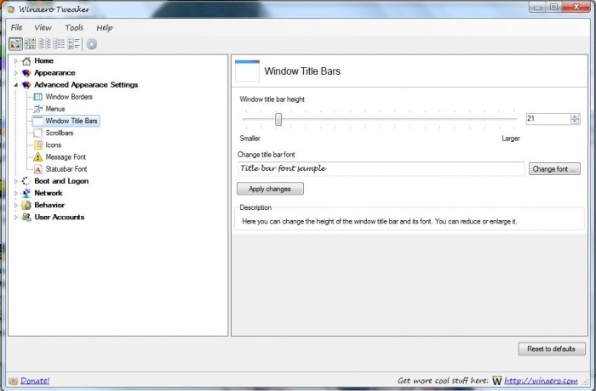This screenshot has height=391, width=596.
Task: Select Message Font in the tree
Action: [x=66, y=156]
